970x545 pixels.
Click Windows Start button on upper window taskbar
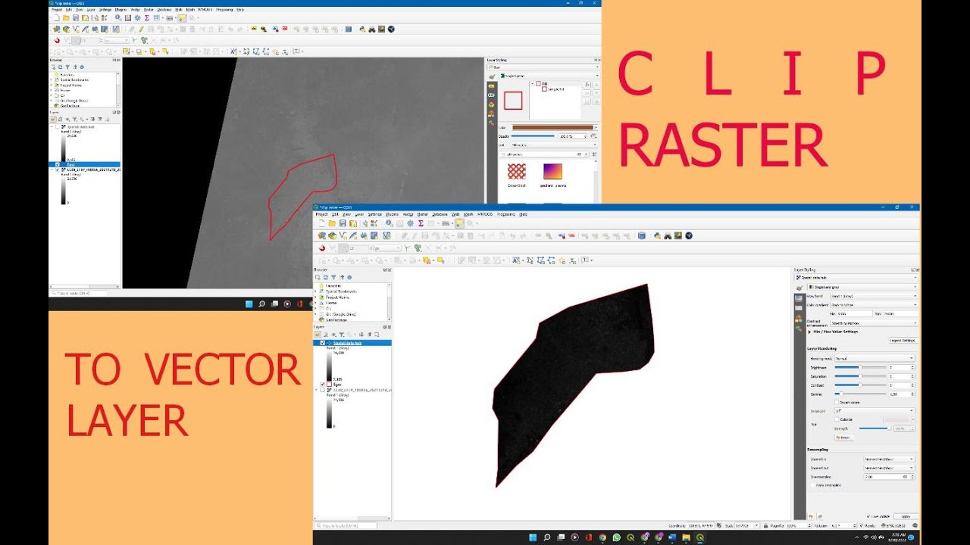click(x=249, y=304)
